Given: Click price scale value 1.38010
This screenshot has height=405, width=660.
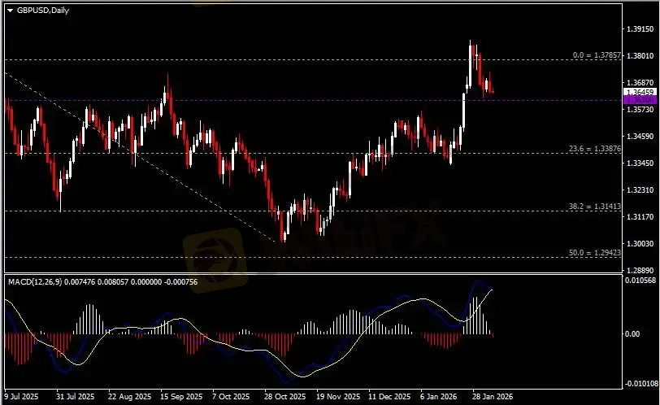Looking at the screenshot, I should (x=640, y=55).
